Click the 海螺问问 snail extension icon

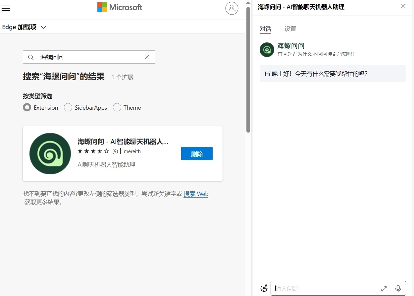click(50, 153)
